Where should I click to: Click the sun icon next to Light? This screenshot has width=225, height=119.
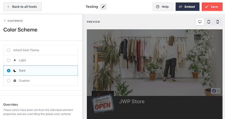click(x=15, y=60)
